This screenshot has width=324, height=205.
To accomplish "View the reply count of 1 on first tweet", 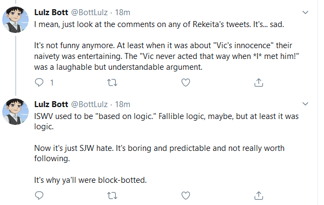I will (52, 83).
